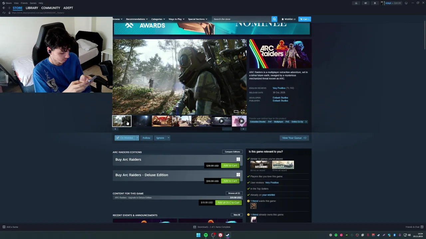The image size is (426, 239).
Task: Click in the Search the store field
Action: pyautogui.click(x=242, y=19)
